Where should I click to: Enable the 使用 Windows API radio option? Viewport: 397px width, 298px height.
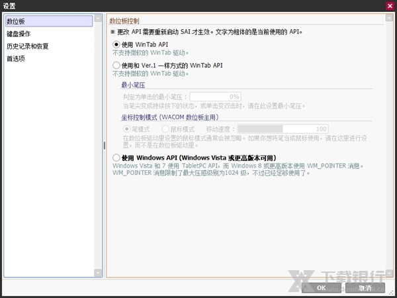pos(117,158)
